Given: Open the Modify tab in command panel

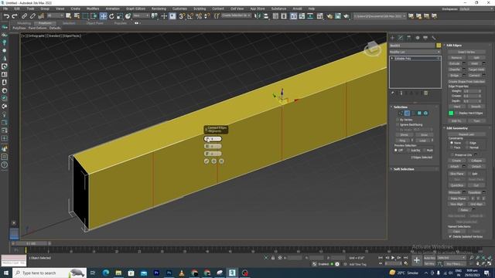Looking at the screenshot, I should pyautogui.click(x=401, y=38).
